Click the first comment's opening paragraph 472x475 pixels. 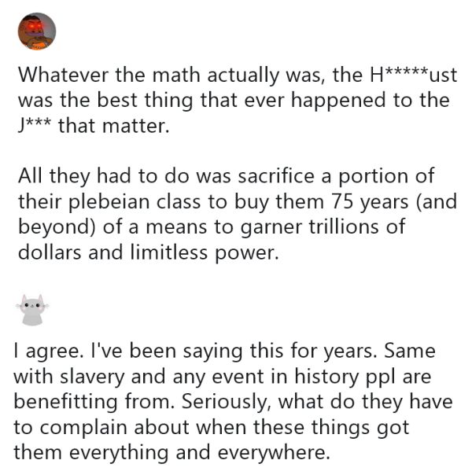point(236,101)
